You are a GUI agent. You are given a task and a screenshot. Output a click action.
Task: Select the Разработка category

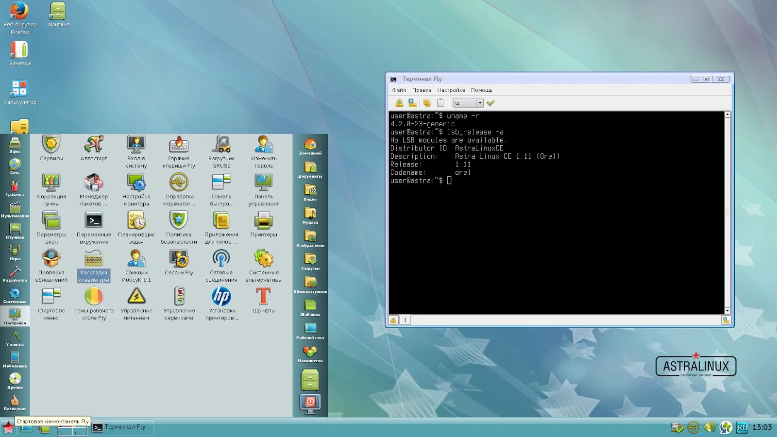tap(15, 273)
